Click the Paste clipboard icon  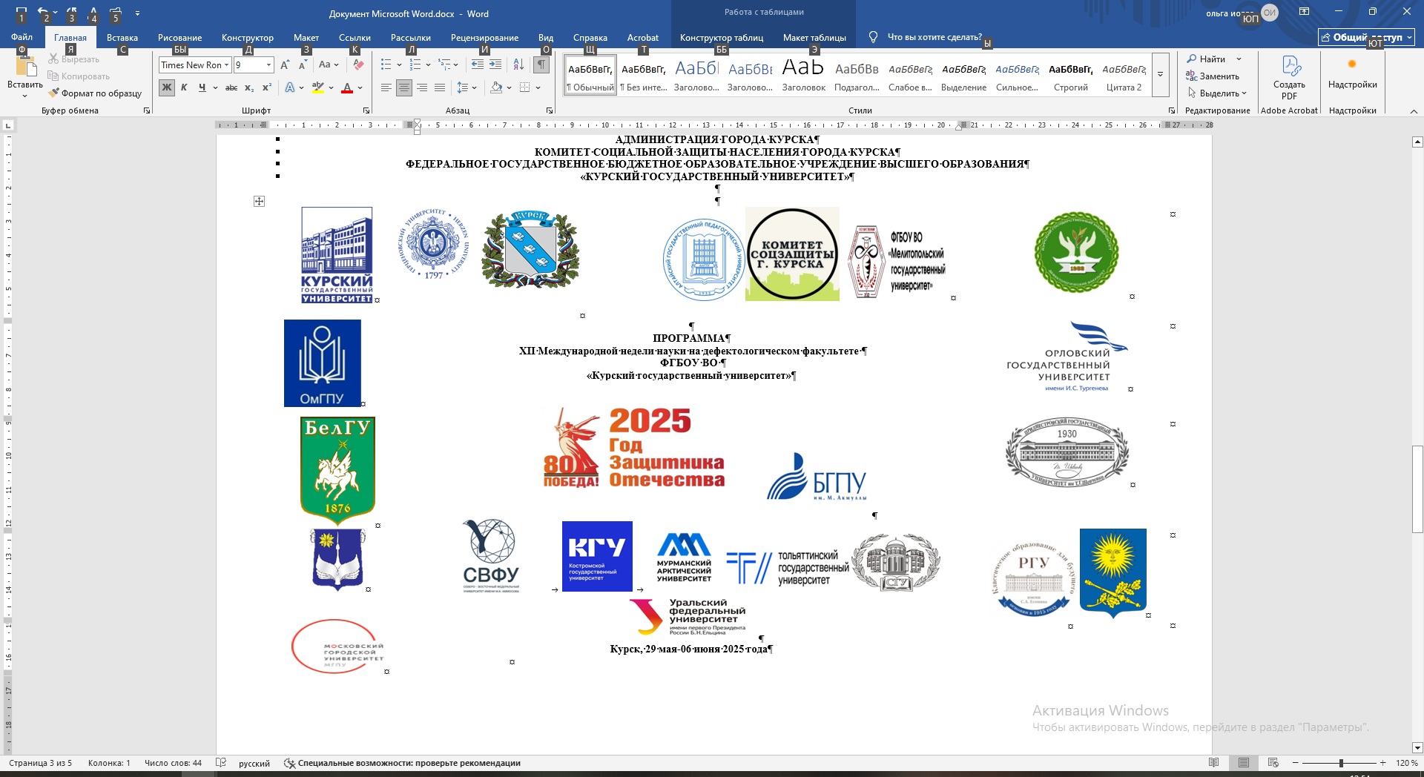(26, 66)
